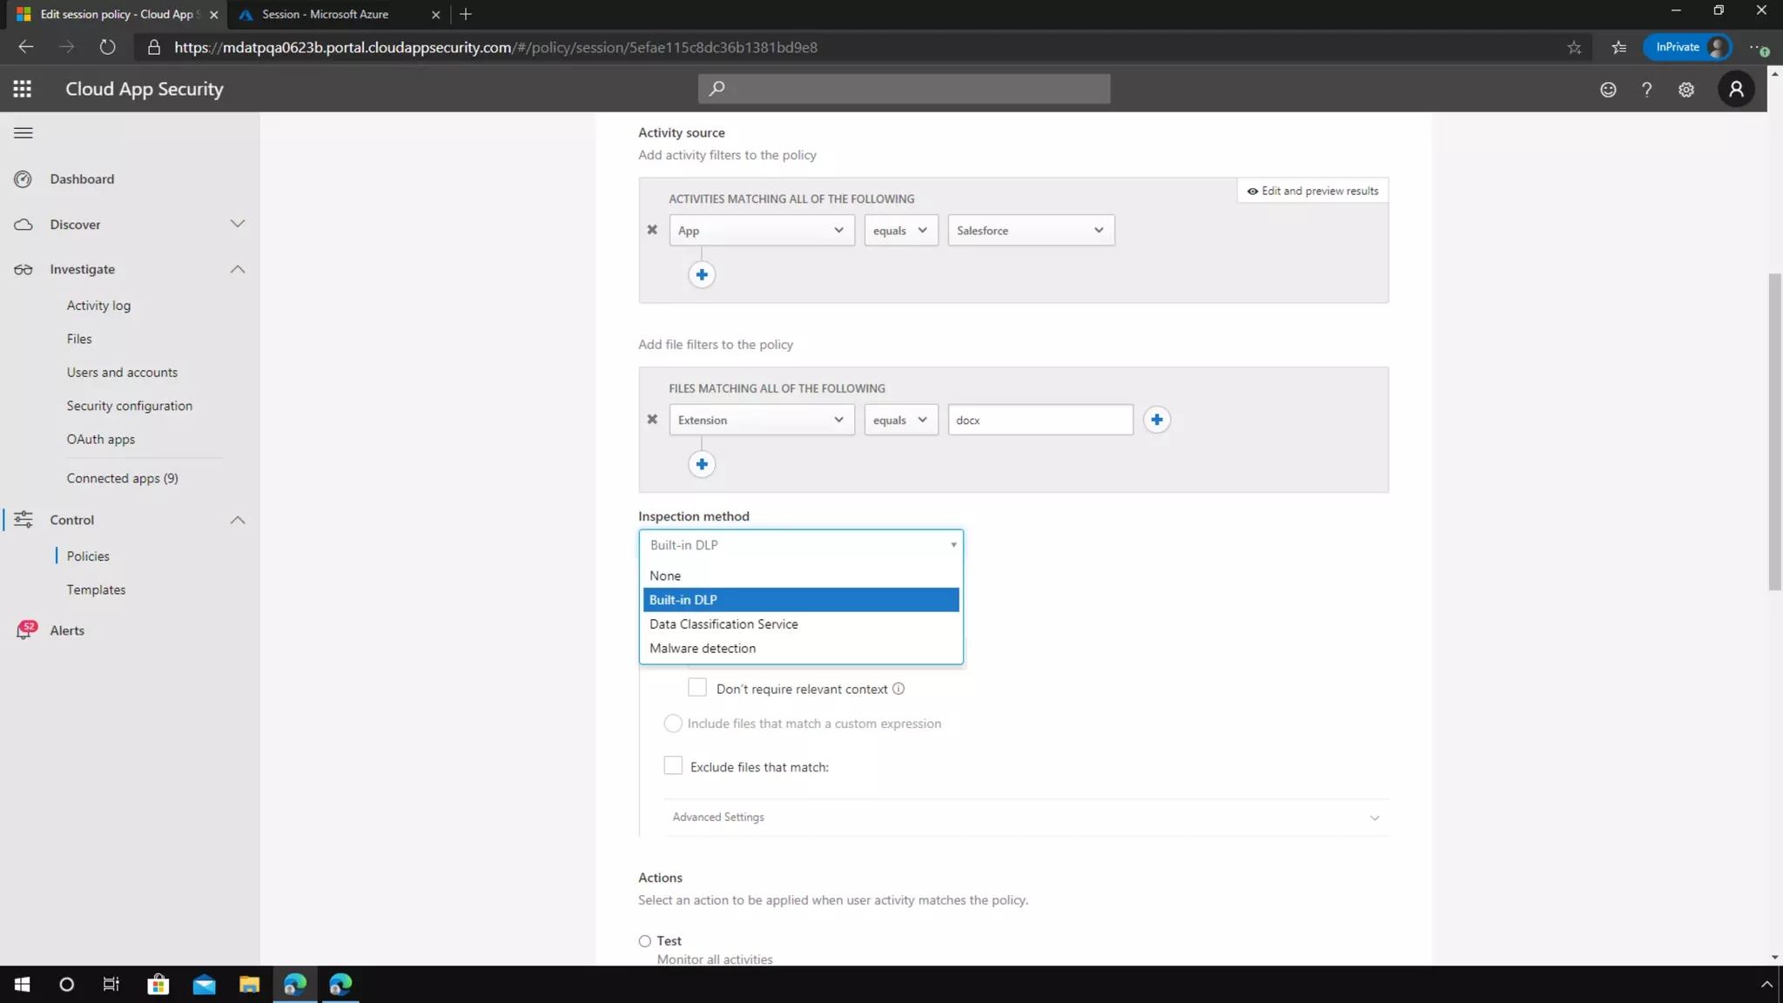Image resolution: width=1783 pixels, height=1003 pixels.
Task: Choose Malware detection from inspection list
Action: [x=703, y=649]
